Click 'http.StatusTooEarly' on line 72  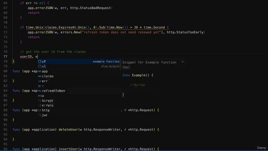(x=185, y=32)
